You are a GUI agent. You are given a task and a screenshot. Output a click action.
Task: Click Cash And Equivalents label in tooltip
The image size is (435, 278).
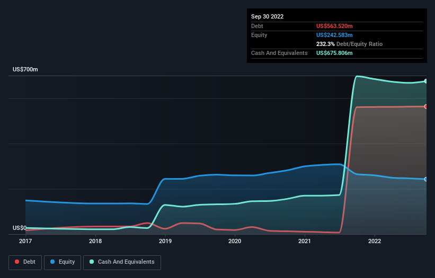coord(279,53)
